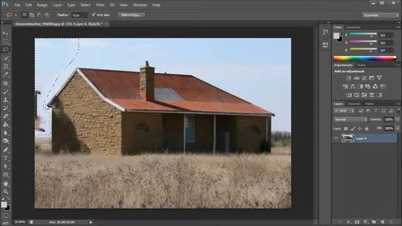This screenshot has width=402, height=226.
Task: Open the layer filter Kind dropdown
Action: [x=344, y=110]
